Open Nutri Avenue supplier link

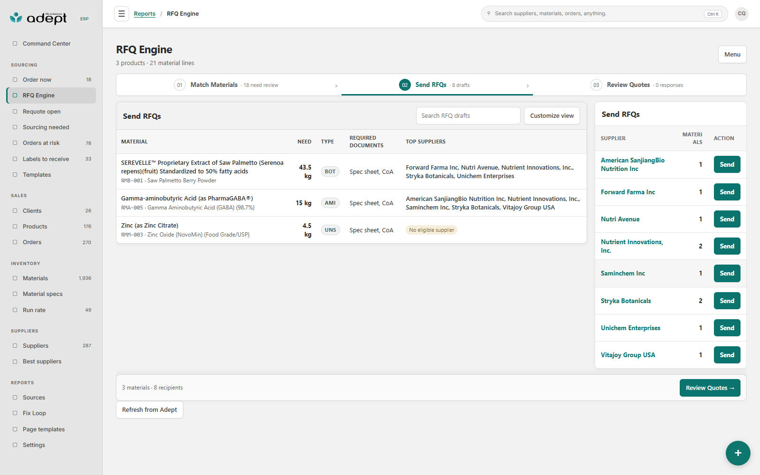[x=620, y=219]
